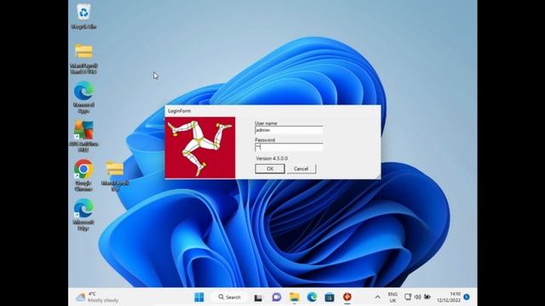This screenshot has height=306, width=545.
Task: Open File Explorer from the taskbar
Action: 295,297
